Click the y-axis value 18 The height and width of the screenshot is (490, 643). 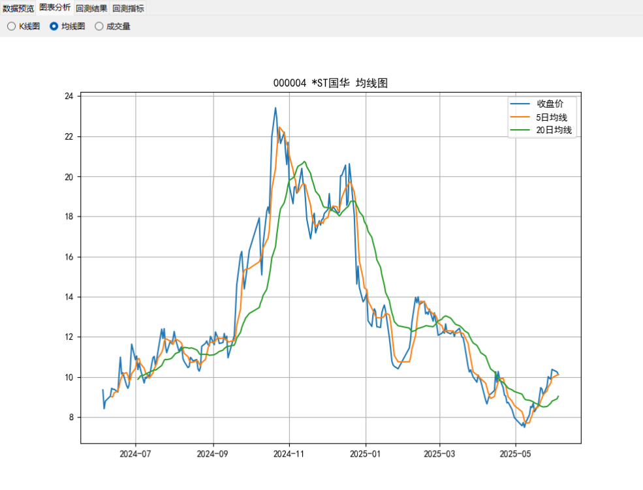point(69,217)
